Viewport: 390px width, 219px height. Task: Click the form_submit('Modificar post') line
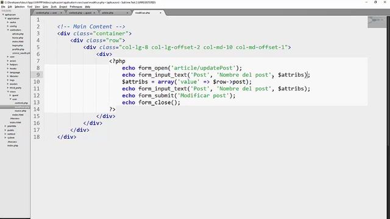point(179,96)
